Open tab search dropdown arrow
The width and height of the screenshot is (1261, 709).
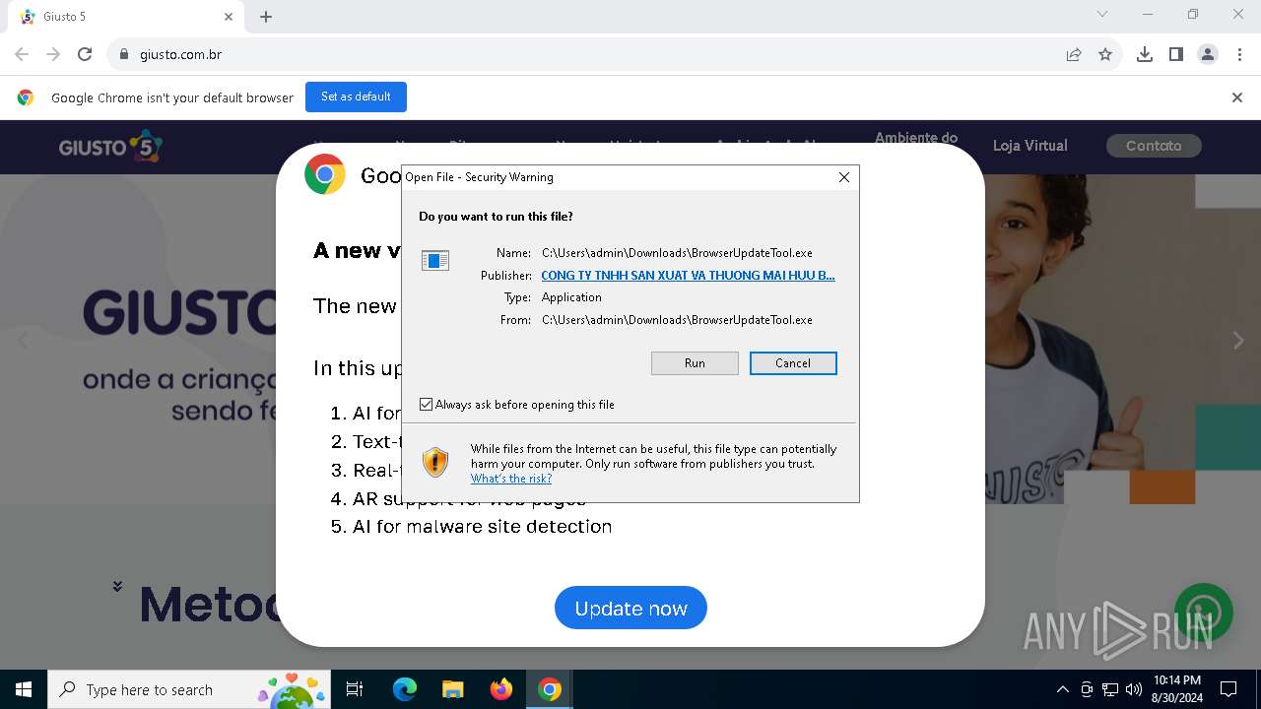click(x=1102, y=15)
